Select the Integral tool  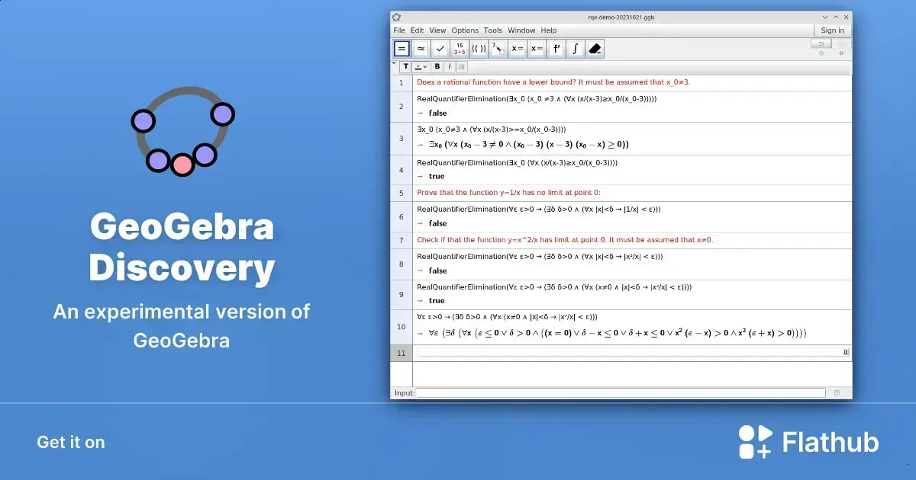(576, 49)
